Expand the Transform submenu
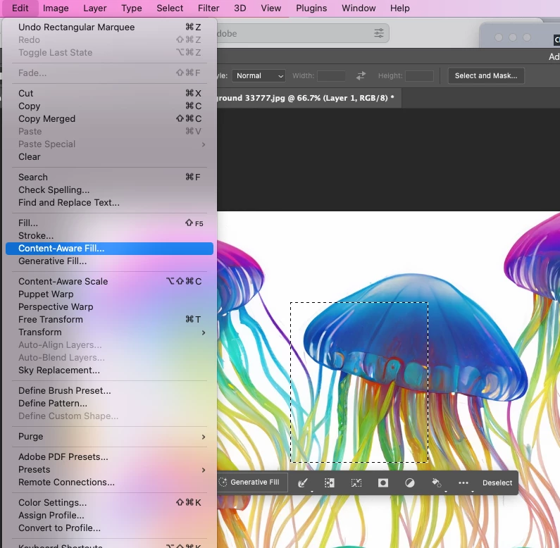The width and height of the screenshot is (560, 548). click(x=109, y=332)
